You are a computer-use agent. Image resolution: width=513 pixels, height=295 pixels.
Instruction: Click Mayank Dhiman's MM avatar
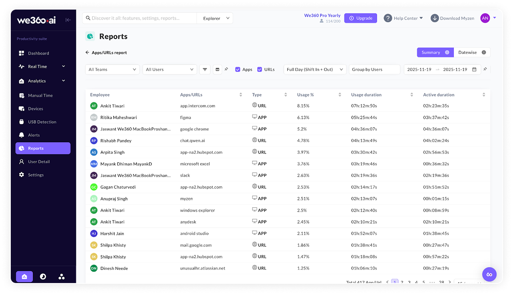(x=94, y=164)
